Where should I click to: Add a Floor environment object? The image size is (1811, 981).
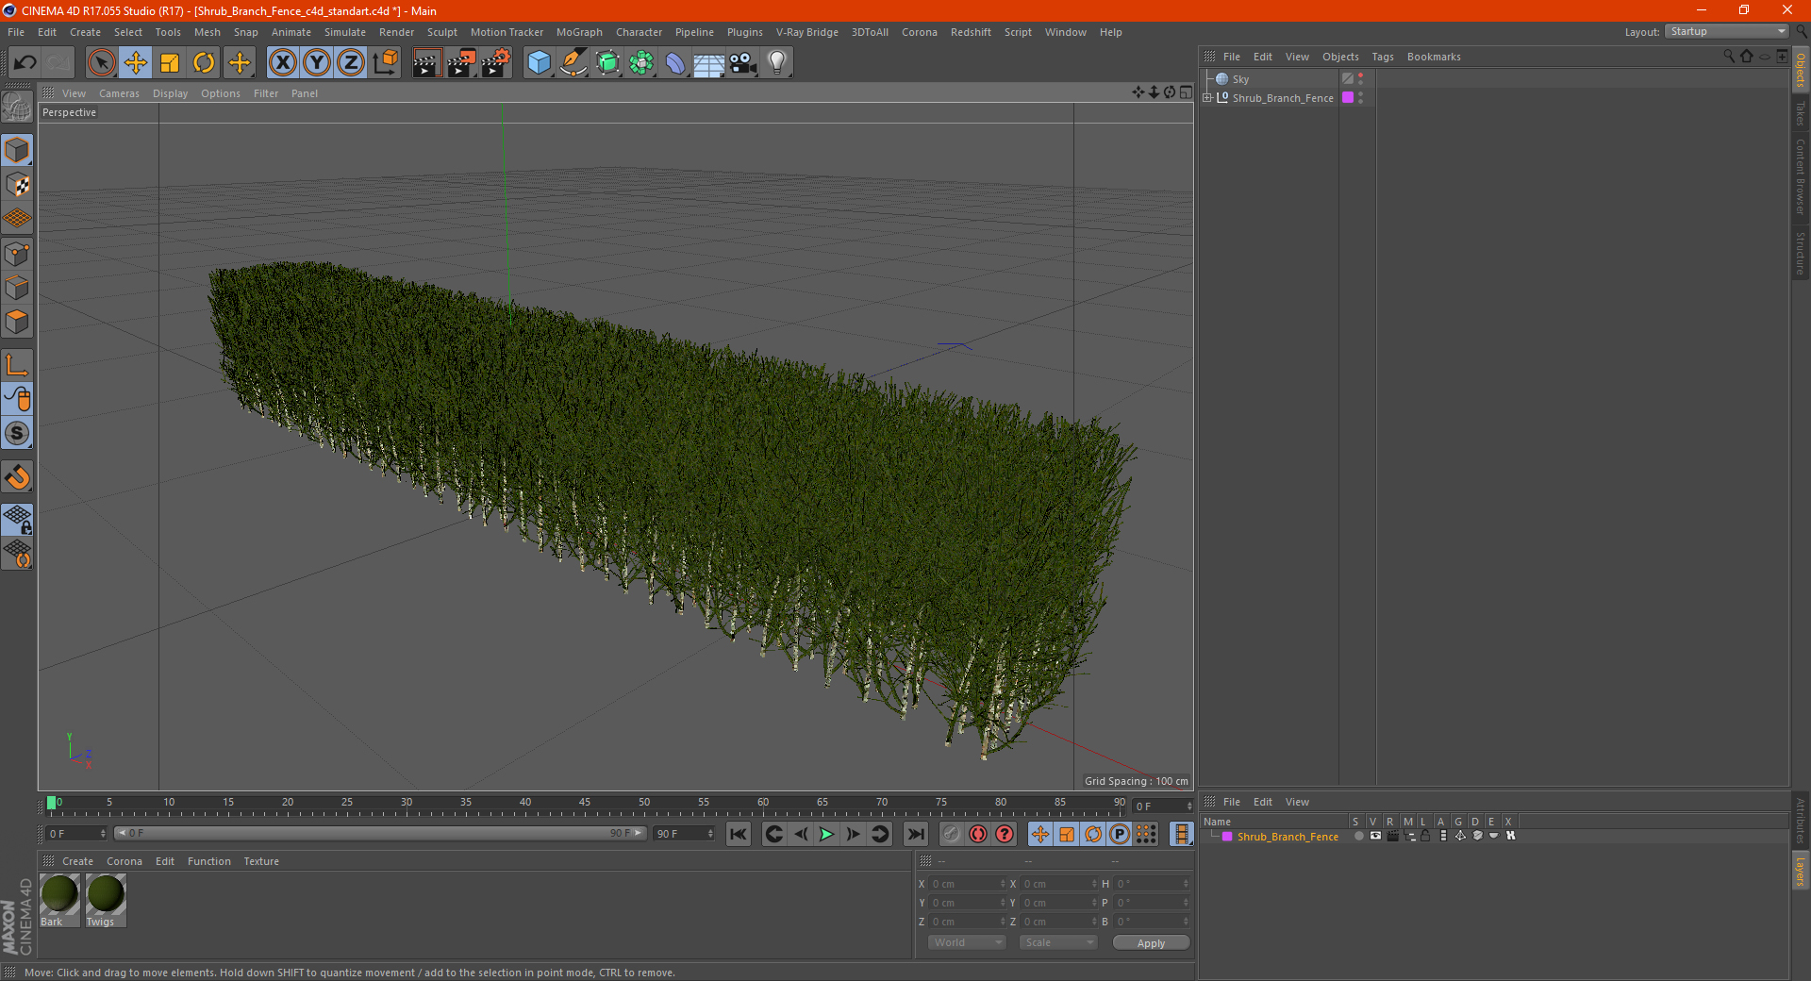click(x=709, y=63)
